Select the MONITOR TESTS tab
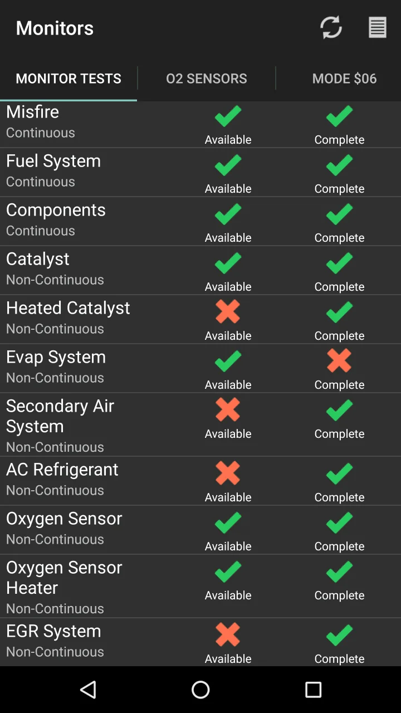 point(69,79)
